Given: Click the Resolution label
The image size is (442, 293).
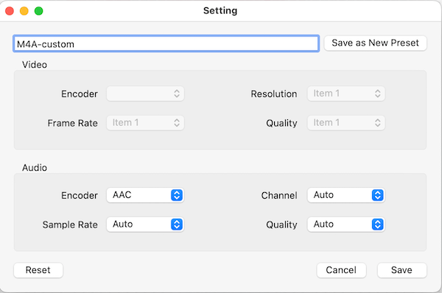Looking at the screenshot, I should point(274,93).
